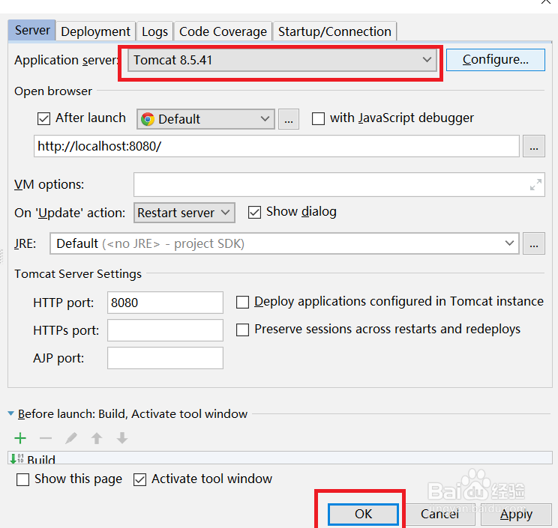Collapse the Before launch section triangle
558x528 pixels.
point(10,413)
